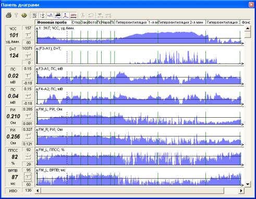Click the greyed-out undo arrow icon
The width and height of the screenshot is (256, 199).
[x=91, y=16]
